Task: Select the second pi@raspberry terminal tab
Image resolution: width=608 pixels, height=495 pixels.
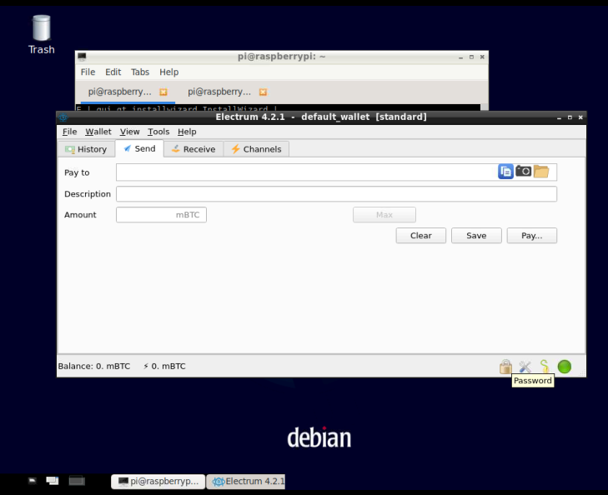Action: pos(226,92)
